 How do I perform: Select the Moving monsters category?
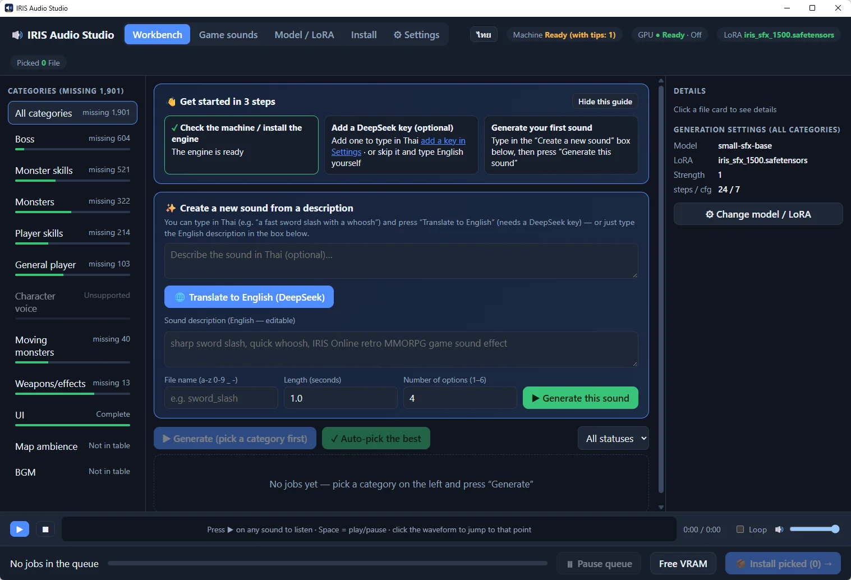(72, 348)
